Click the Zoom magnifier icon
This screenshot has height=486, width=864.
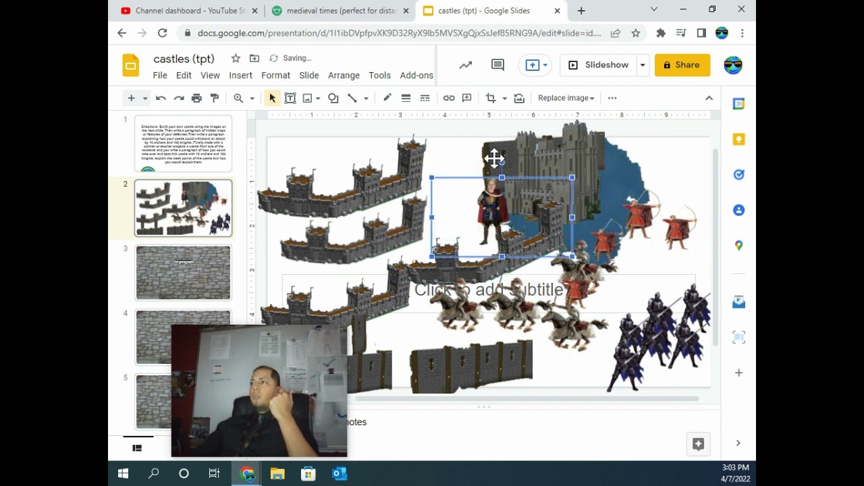point(238,98)
